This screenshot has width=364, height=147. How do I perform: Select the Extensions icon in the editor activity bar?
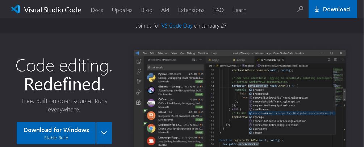click(139, 102)
